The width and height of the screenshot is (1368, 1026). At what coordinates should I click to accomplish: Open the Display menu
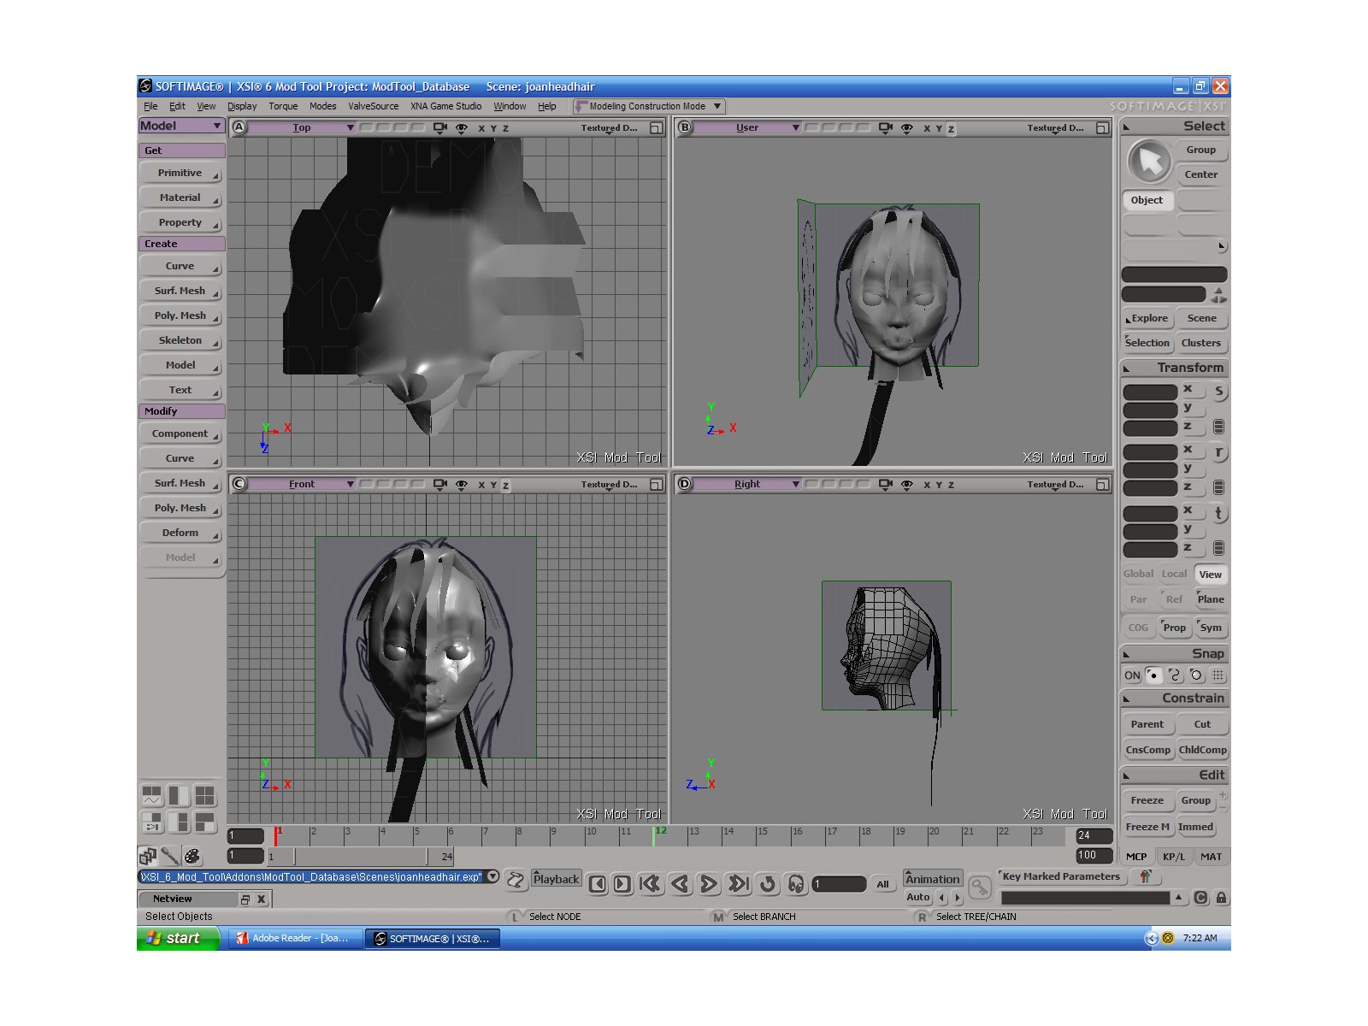click(x=242, y=106)
